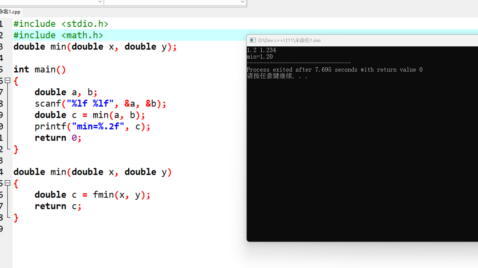This screenshot has height=268, width=478.
Task: Click the min function prototype declaration line
Action: 95,47
